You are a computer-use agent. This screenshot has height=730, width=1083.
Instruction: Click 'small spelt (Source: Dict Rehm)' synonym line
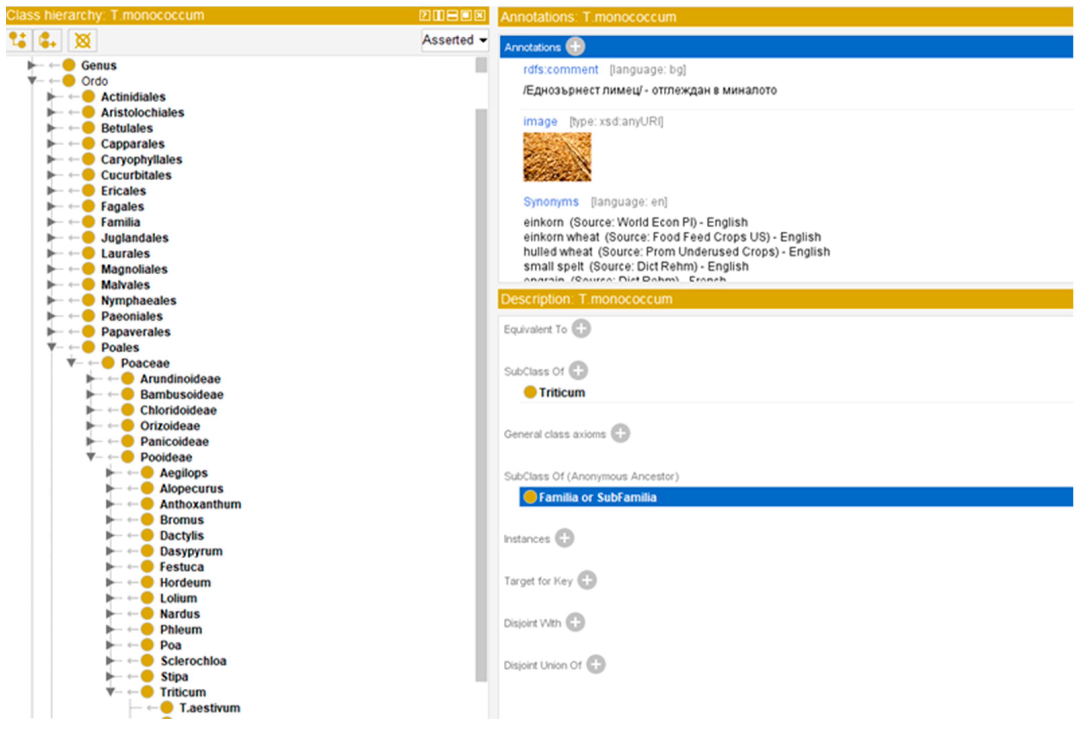636,267
